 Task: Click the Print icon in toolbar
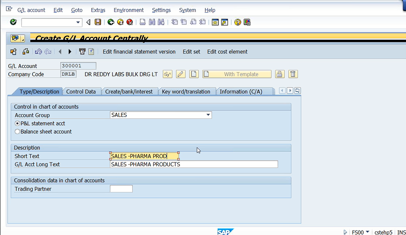click(x=142, y=22)
